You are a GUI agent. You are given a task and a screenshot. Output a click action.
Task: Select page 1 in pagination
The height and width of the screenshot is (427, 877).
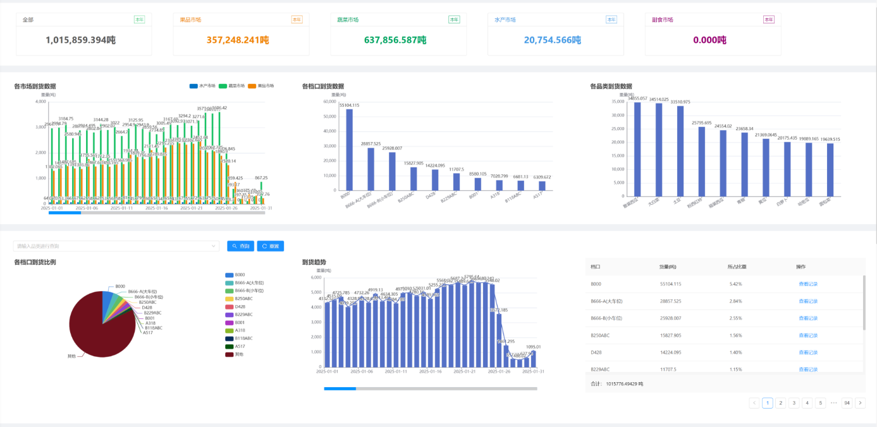768,403
